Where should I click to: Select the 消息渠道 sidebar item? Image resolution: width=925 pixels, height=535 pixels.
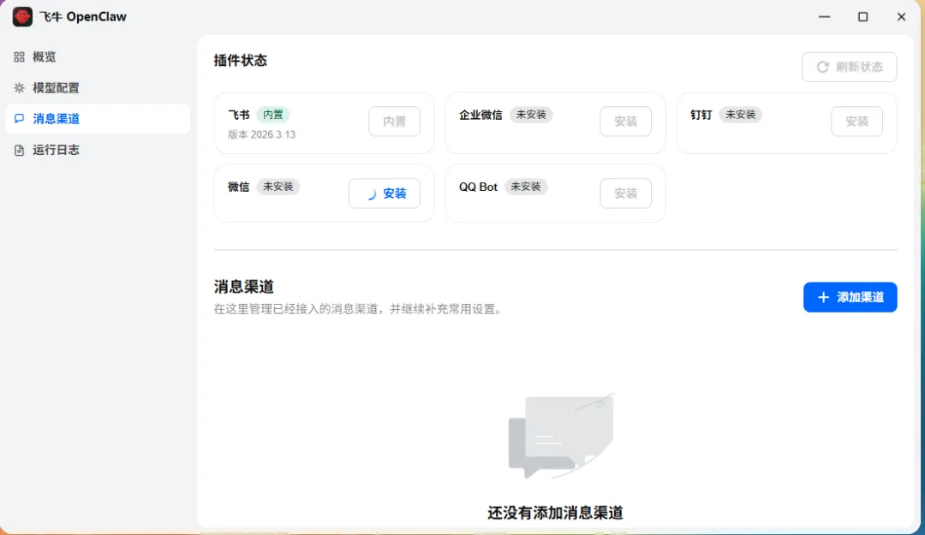(98, 119)
